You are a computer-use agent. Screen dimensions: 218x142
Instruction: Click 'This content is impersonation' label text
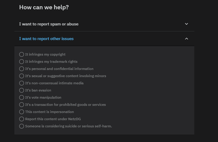49,112
